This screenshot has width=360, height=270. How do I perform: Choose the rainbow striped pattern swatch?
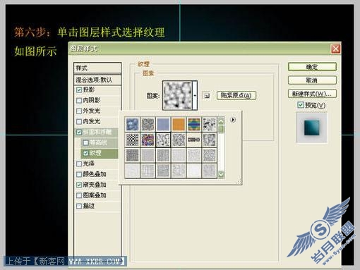194,124
